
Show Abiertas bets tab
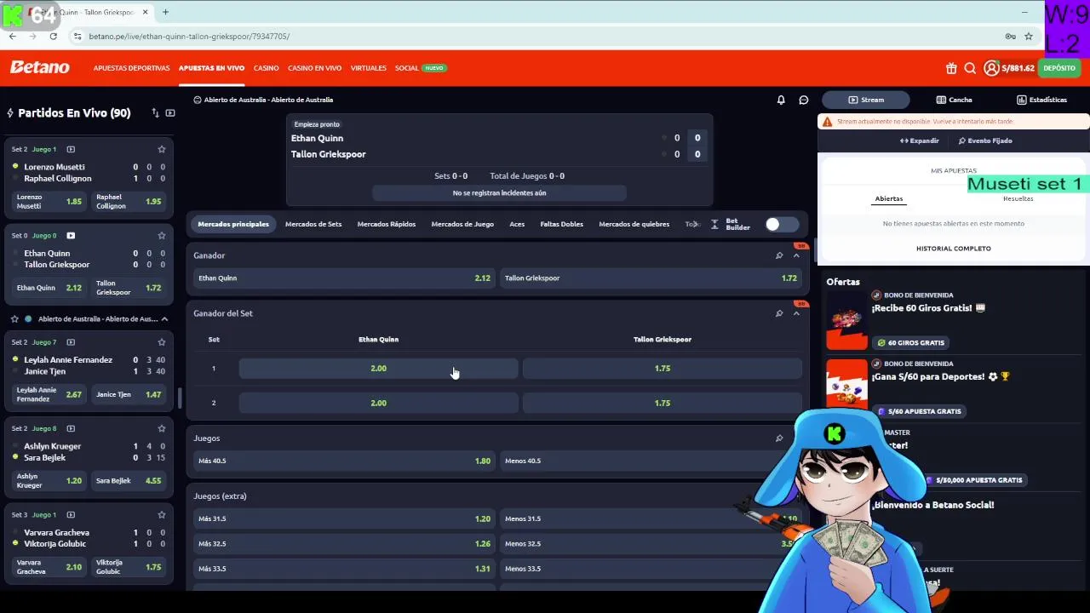[888, 198]
